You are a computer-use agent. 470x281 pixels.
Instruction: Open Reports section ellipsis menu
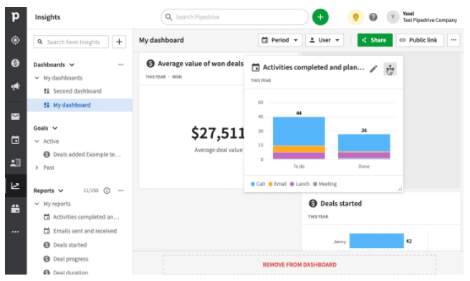pyautogui.click(x=121, y=191)
